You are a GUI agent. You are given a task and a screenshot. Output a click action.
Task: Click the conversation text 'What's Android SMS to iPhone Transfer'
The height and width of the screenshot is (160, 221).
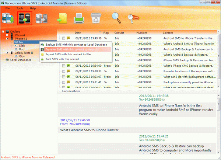[x=89, y=130]
